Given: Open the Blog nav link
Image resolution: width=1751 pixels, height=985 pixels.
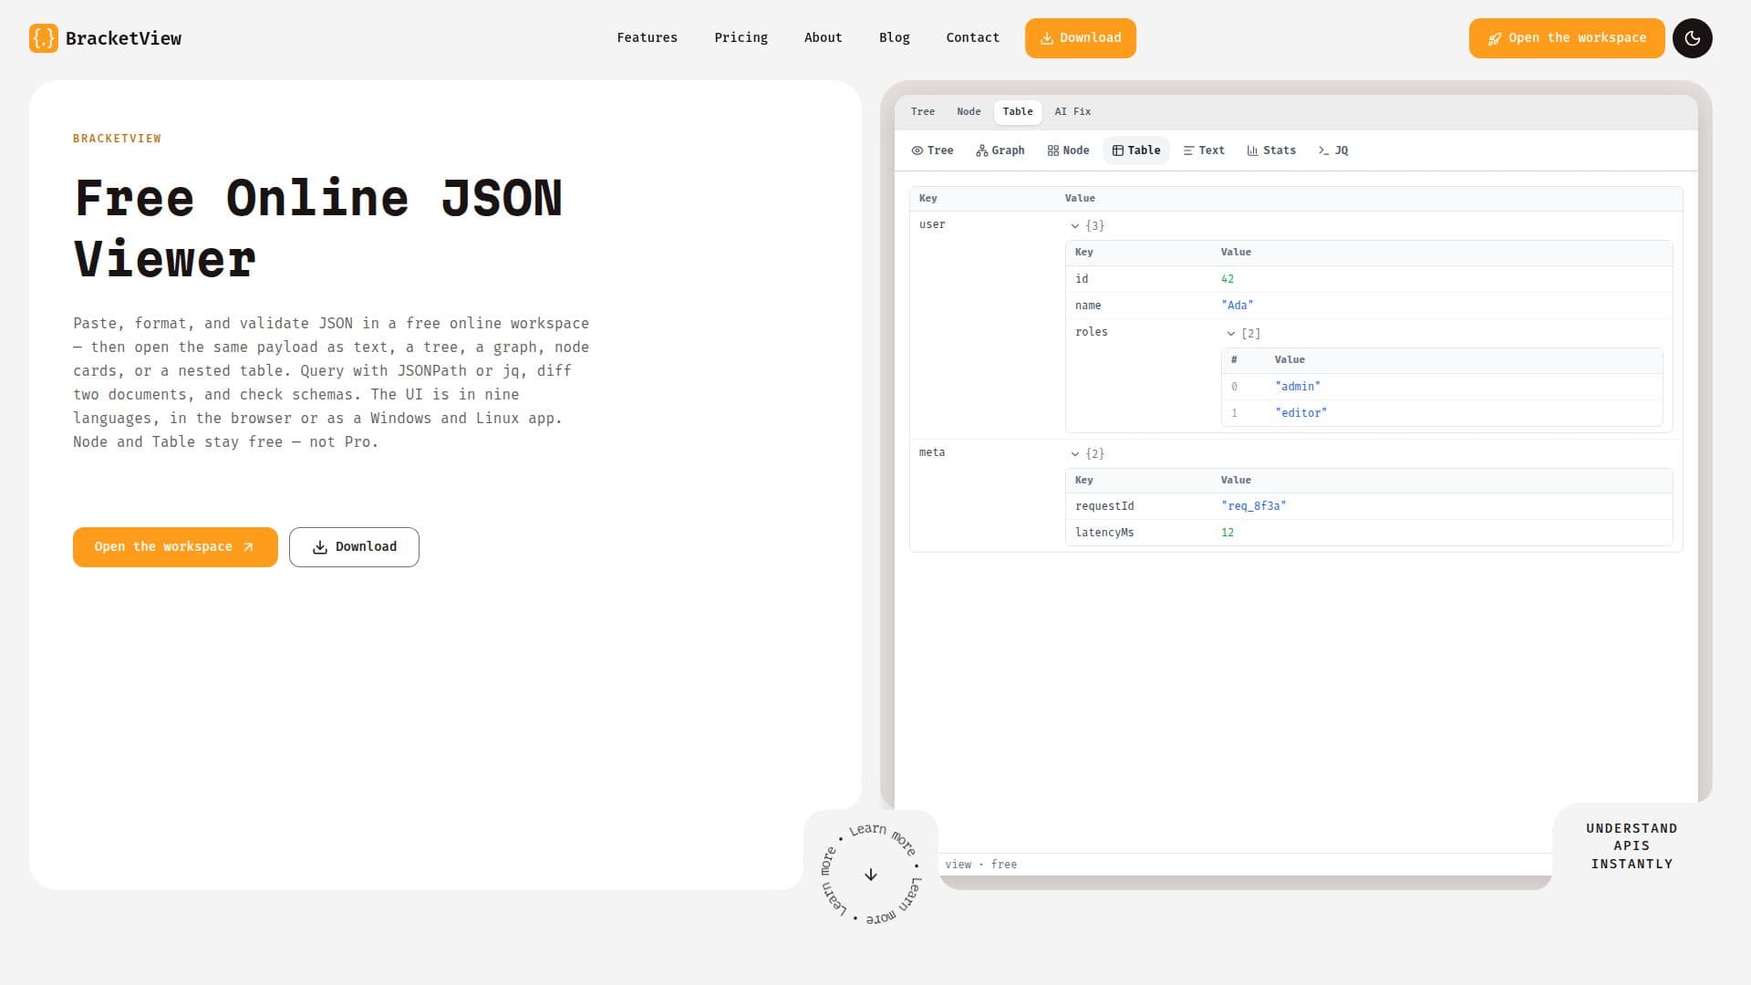Looking at the screenshot, I should click(894, 38).
